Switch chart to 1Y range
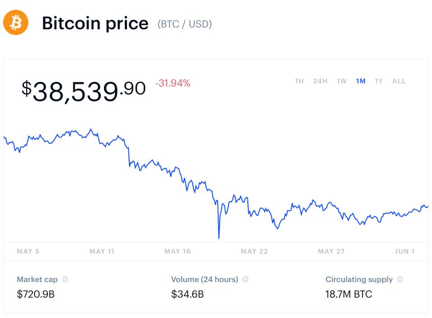The width and height of the screenshot is (432, 318). point(379,81)
